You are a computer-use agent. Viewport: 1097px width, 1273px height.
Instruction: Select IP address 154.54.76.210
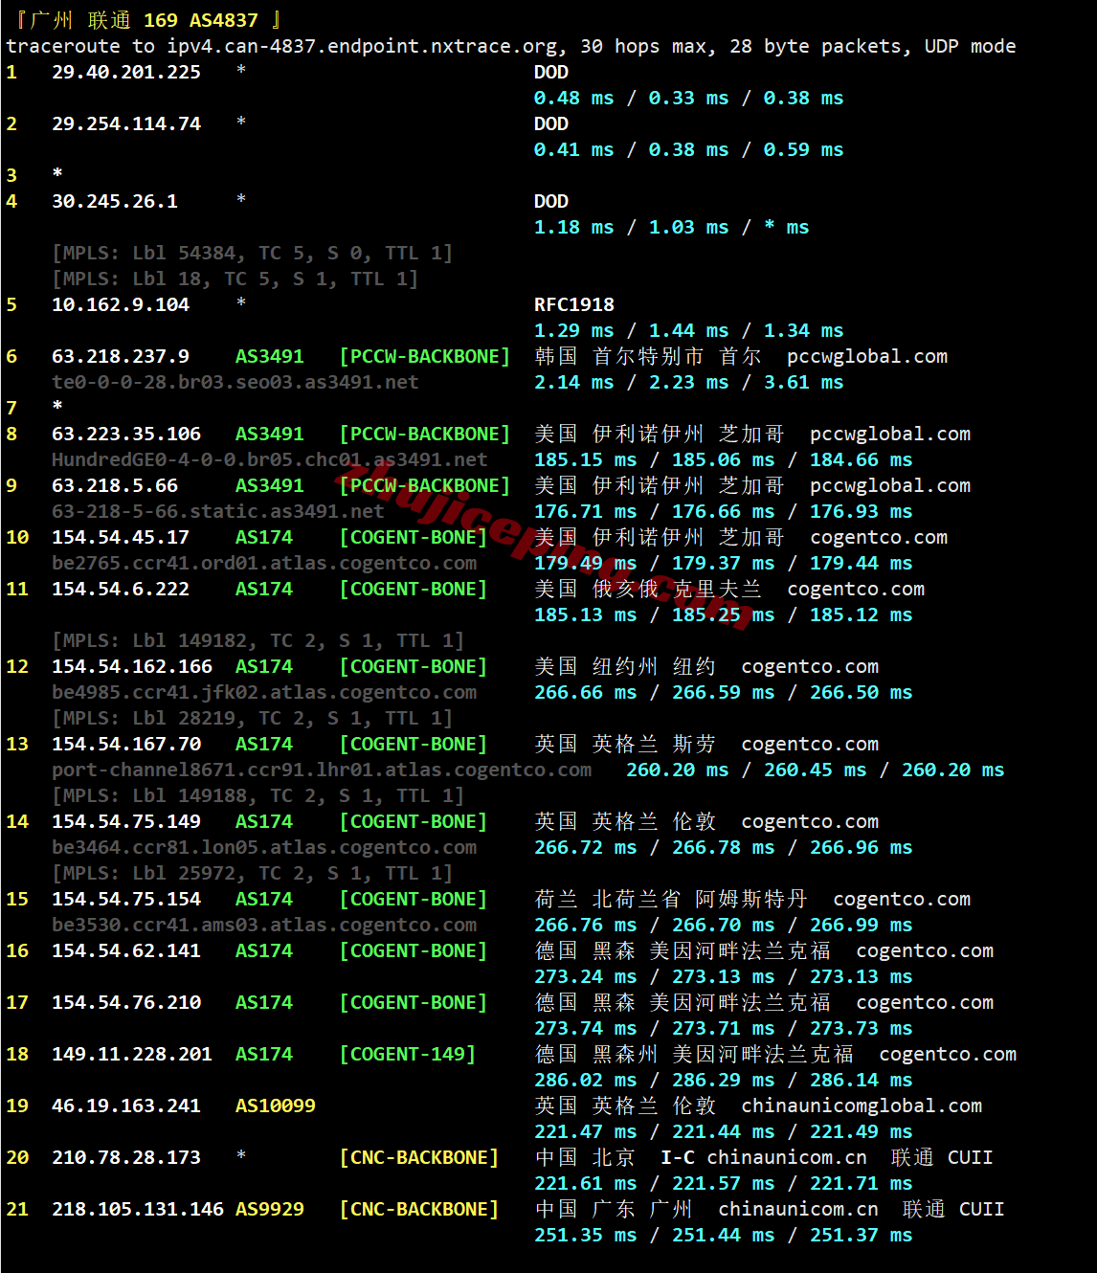(126, 1002)
